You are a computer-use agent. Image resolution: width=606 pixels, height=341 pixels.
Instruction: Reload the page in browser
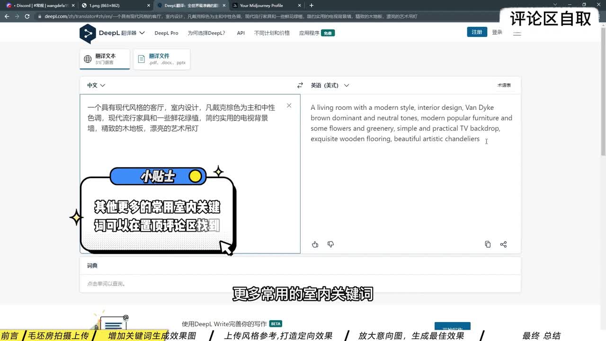click(x=28, y=16)
